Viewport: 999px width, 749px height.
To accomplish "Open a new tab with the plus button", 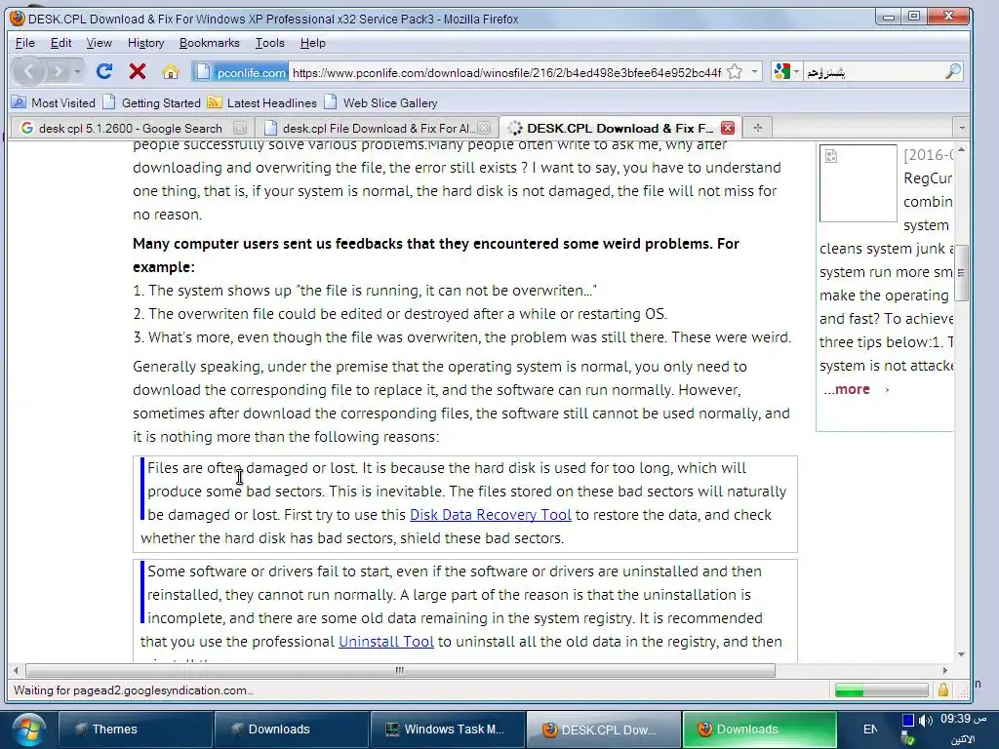I will coord(757,128).
